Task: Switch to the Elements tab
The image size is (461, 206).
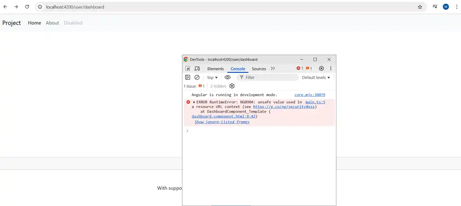Action: pos(216,69)
